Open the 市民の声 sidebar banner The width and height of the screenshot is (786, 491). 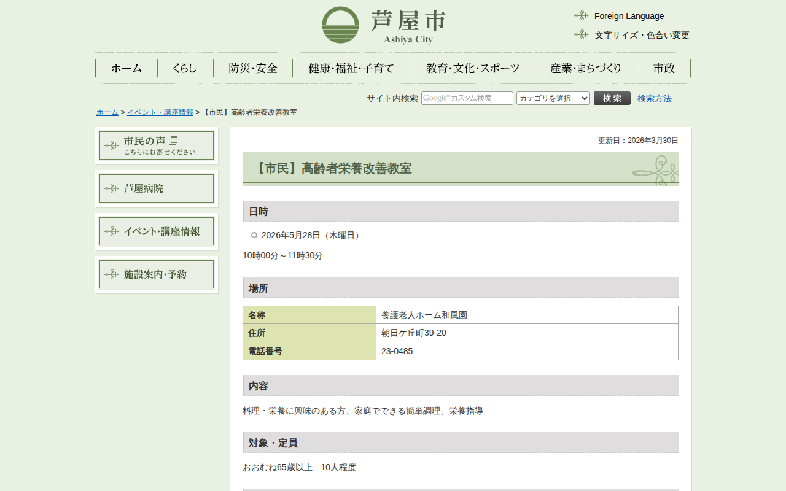(157, 145)
